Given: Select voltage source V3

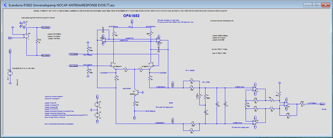Looking at the screenshot, I should pyautogui.click(x=97, y=115).
